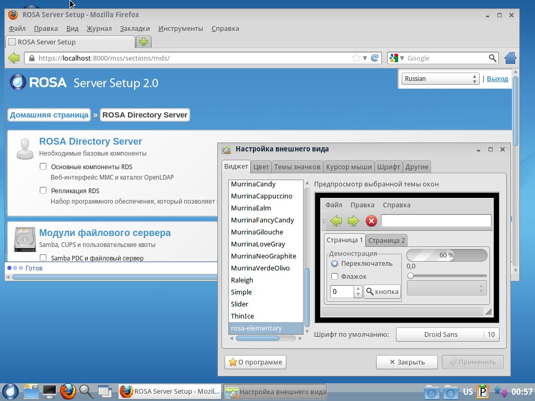This screenshot has height=401, width=535.
Task: Select Raleigh theme in the list
Action: click(242, 280)
